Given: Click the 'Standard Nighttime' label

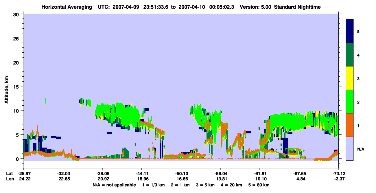Looking at the screenshot, I should click(297, 7).
